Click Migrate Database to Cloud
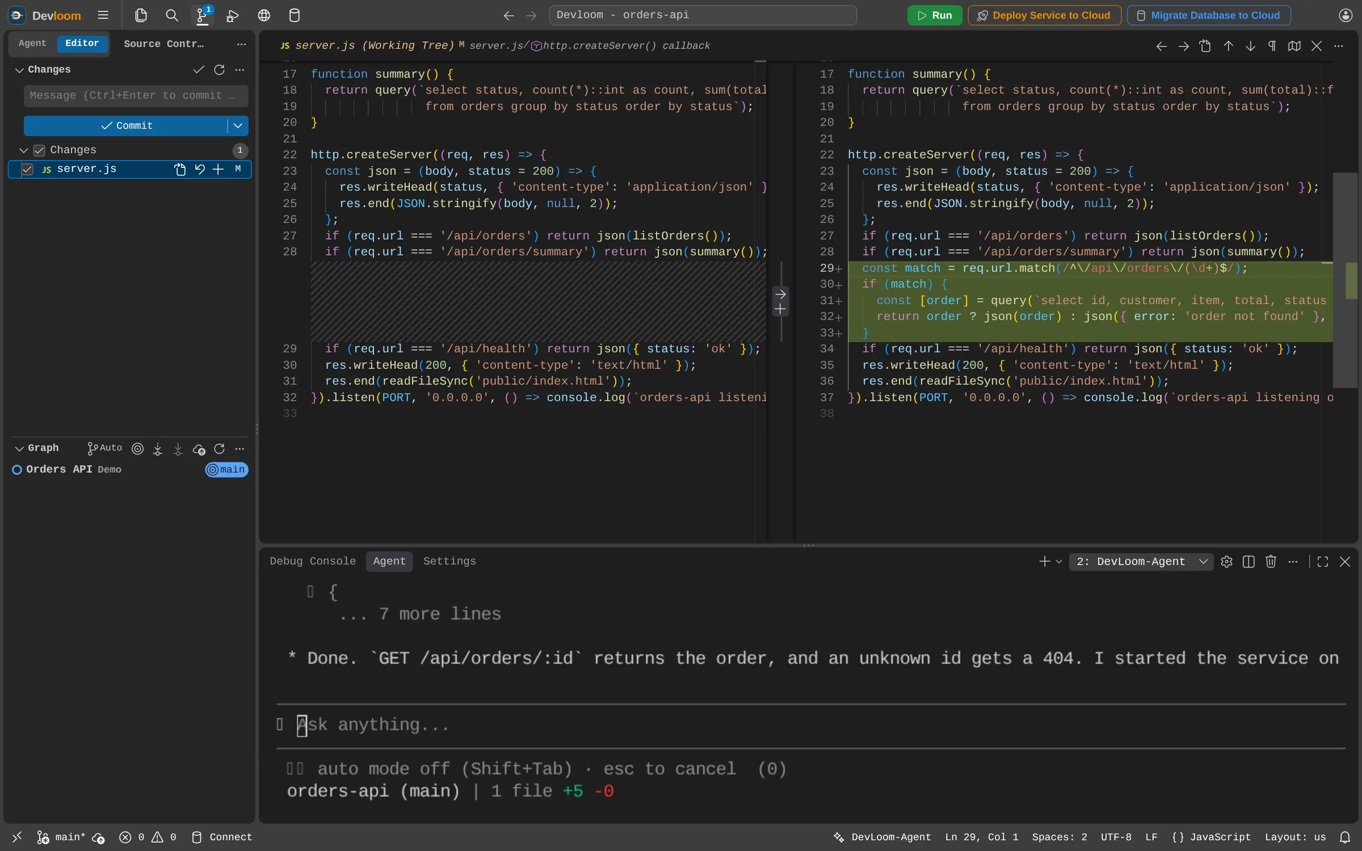The image size is (1362, 851). (x=1208, y=15)
